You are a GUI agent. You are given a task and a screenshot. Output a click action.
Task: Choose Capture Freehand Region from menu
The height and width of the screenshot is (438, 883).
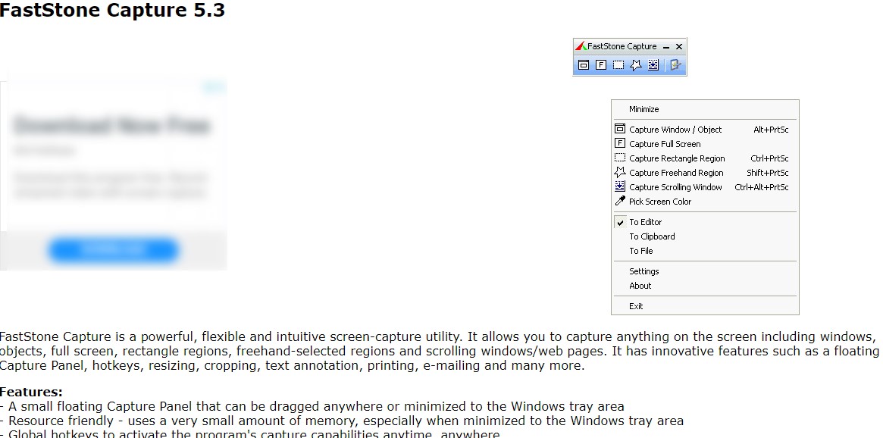705,173
